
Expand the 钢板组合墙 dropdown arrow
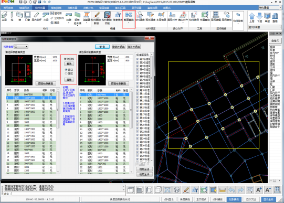(78, 26)
